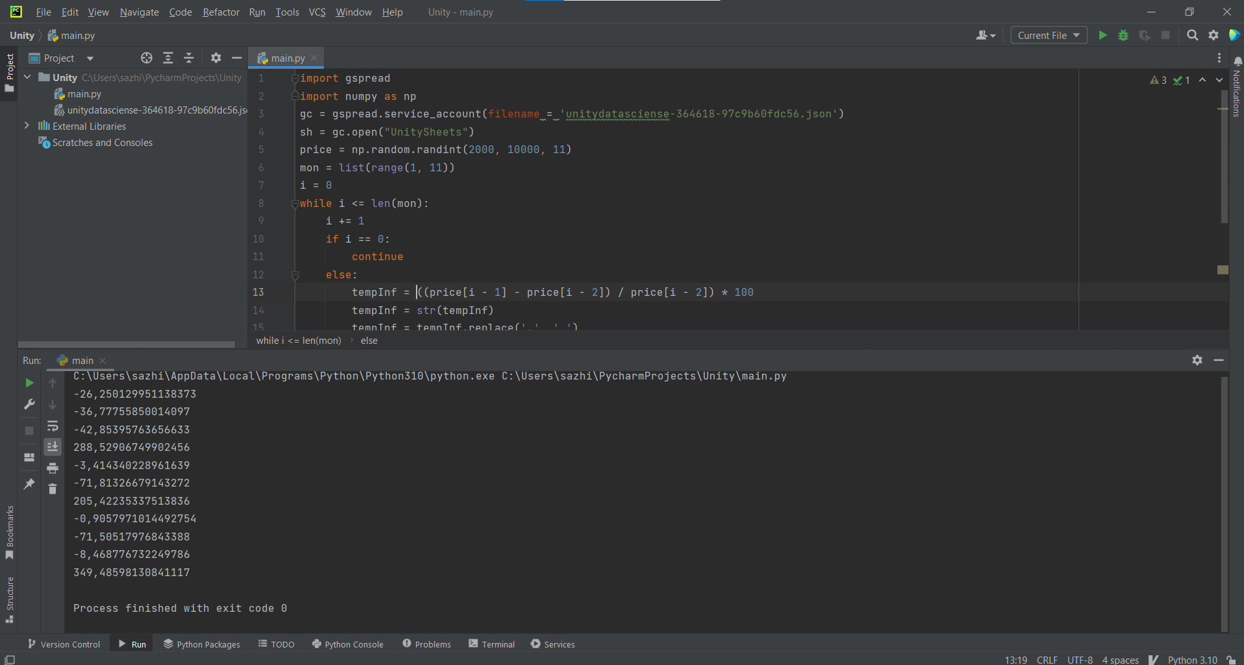Start debugging with the bug icon
The image size is (1244, 665).
(1123, 35)
